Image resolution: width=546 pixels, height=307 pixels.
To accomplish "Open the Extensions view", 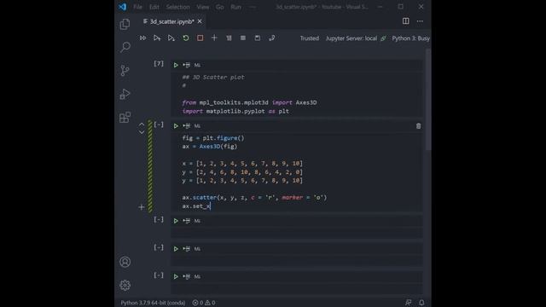I will click(125, 118).
